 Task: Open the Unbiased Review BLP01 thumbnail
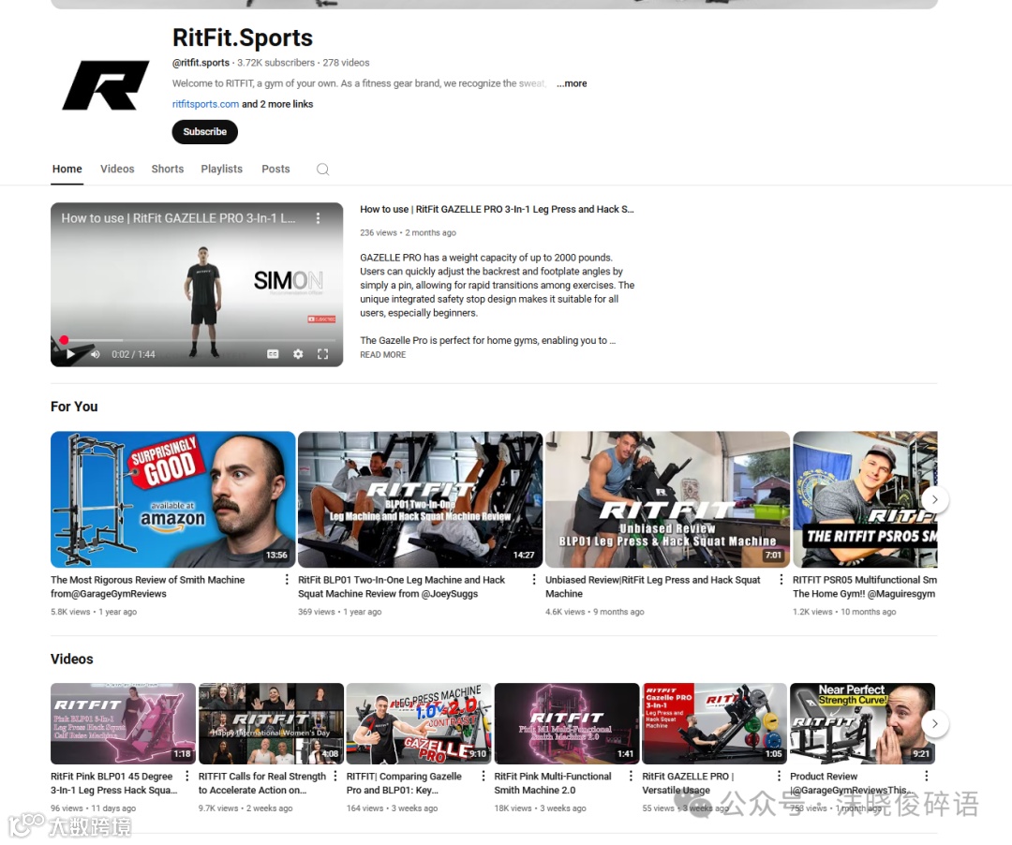click(667, 499)
